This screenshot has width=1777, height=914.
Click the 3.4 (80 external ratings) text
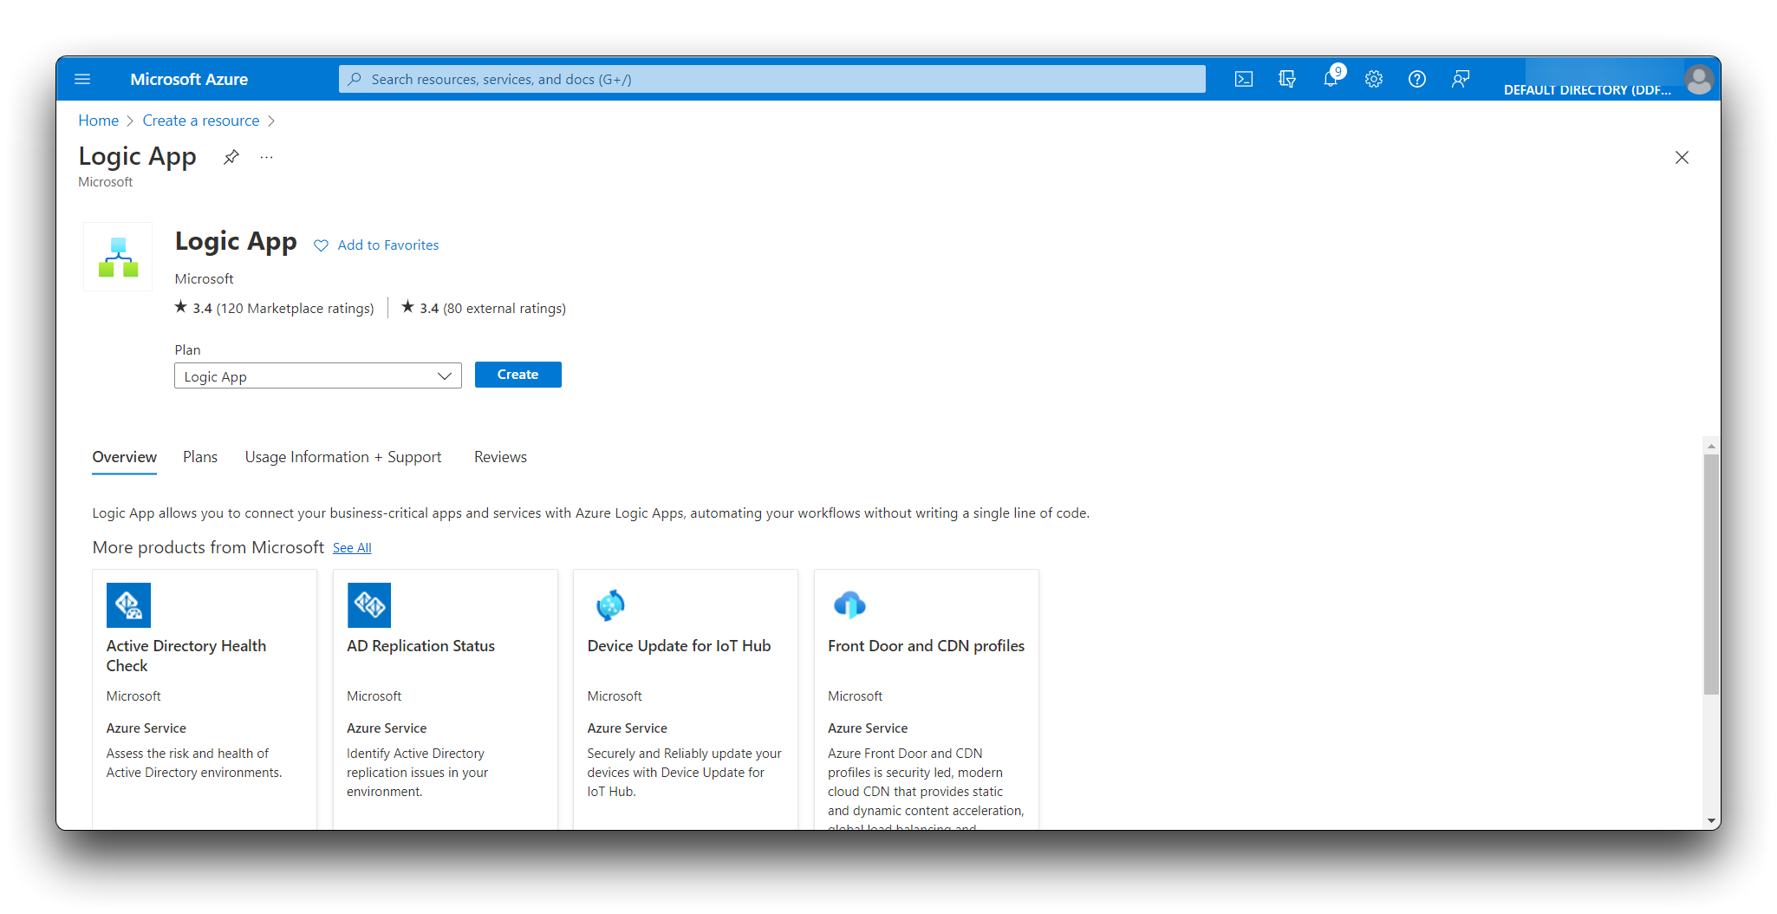tap(492, 309)
